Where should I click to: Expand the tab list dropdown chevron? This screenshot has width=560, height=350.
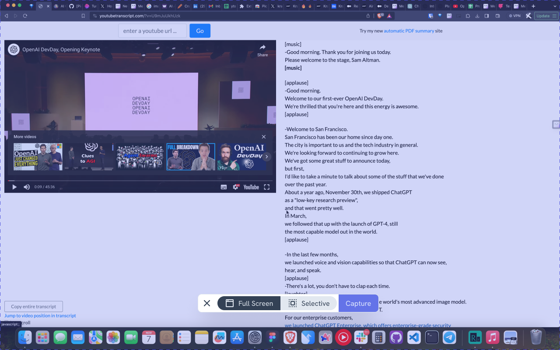555,6
